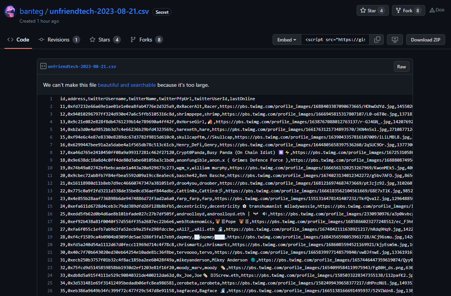Click the row containing wgm_v,william murphy

coord(236,168)
